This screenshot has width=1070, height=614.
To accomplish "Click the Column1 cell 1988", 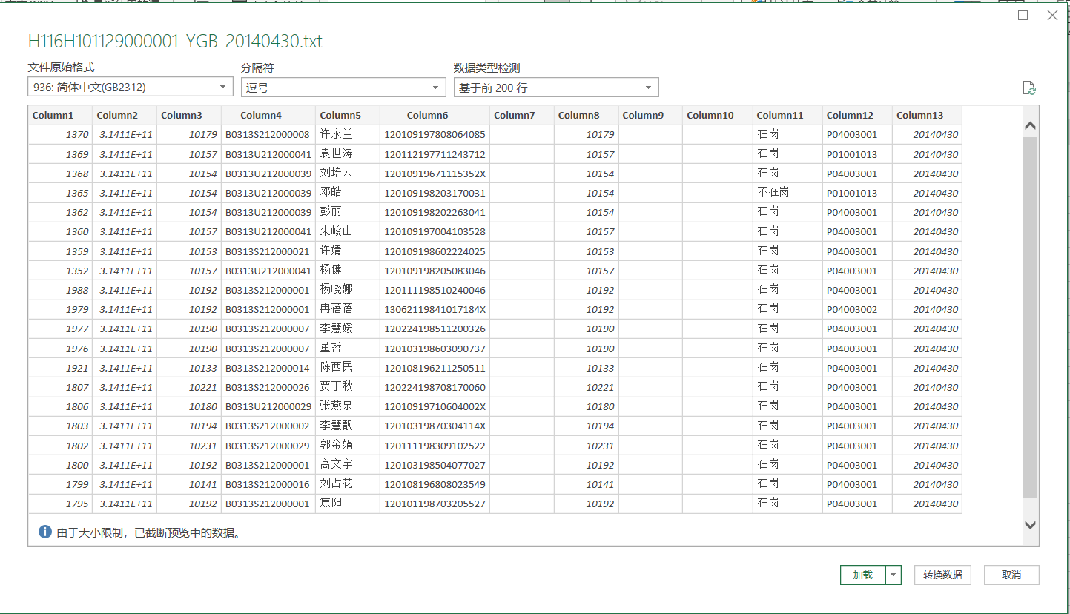I will pyautogui.click(x=60, y=290).
